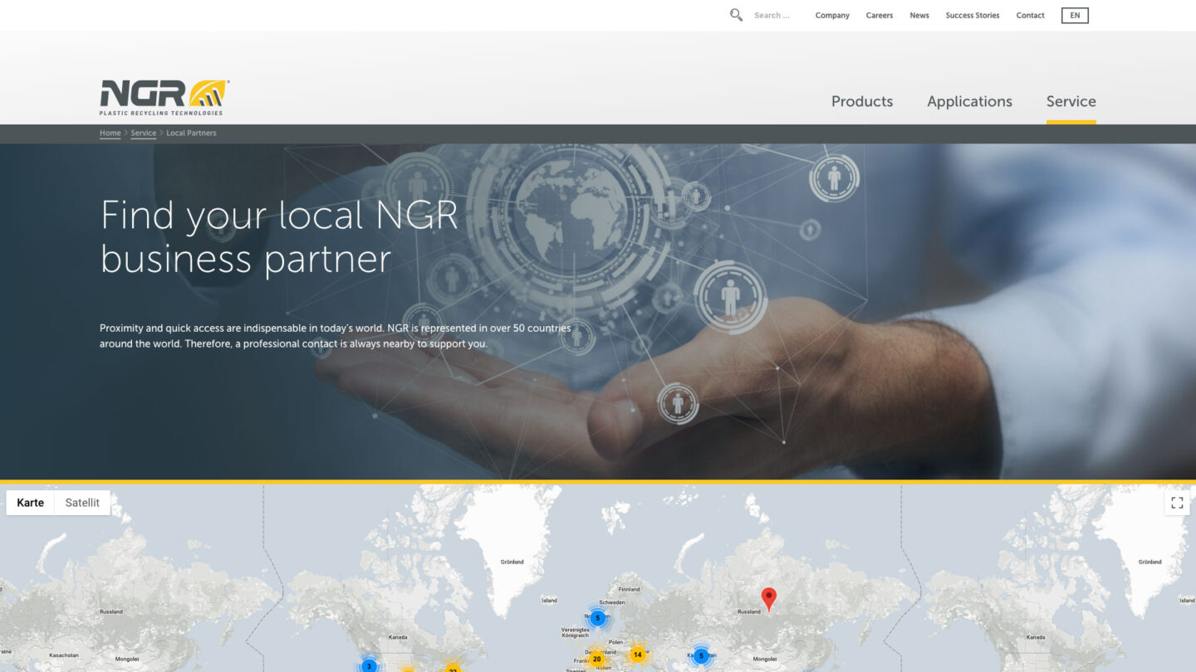Image resolution: width=1196 pixels, height=672 pixels.
Task: Open the EN language selector
Action: pos(1075,15)
